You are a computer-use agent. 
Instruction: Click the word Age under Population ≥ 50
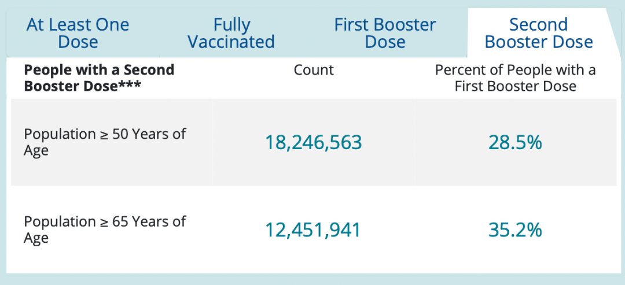[x=36, y=151]
